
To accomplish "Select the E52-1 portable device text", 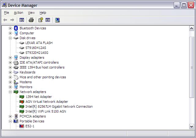I will (30, 126).
